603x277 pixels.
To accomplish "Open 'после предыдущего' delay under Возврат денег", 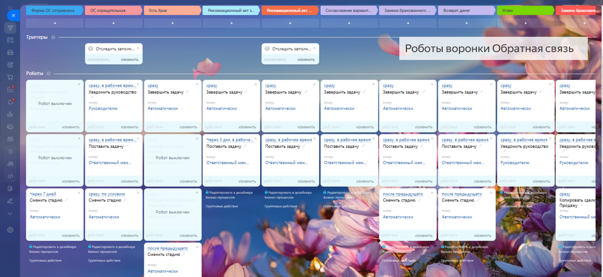I will 462,194.
